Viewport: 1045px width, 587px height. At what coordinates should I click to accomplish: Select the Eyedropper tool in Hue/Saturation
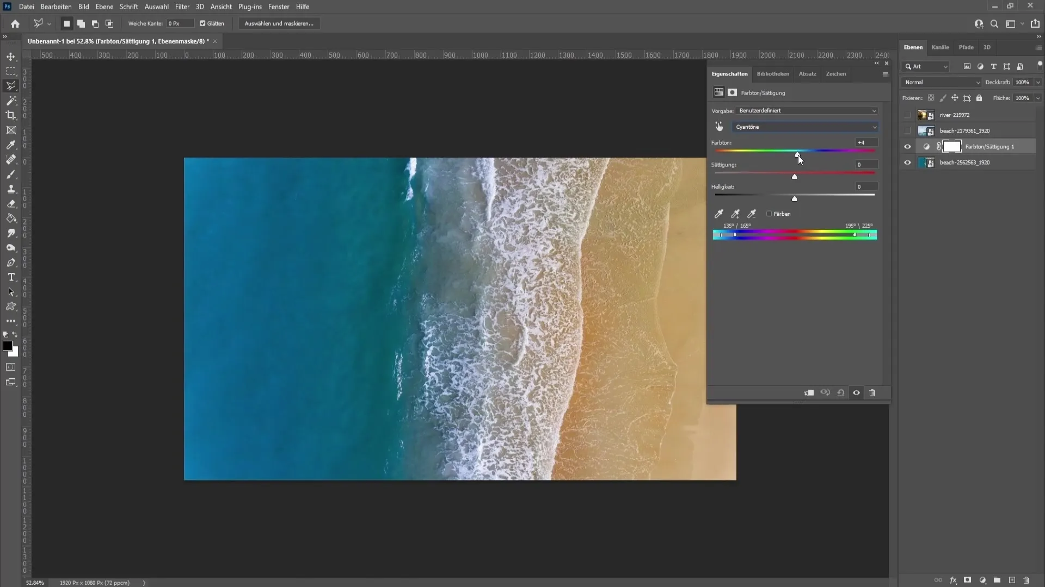point(718,214)
